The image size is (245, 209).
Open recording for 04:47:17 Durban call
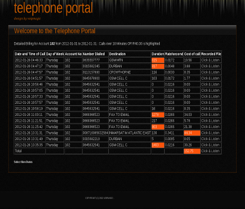click(210, 66)
